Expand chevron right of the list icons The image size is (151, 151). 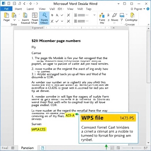94,15
